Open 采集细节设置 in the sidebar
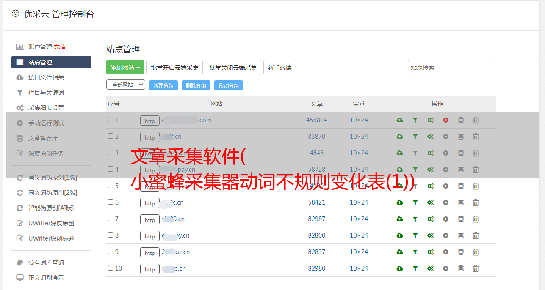This screenshot has width=545, height=290. (46, 108)
